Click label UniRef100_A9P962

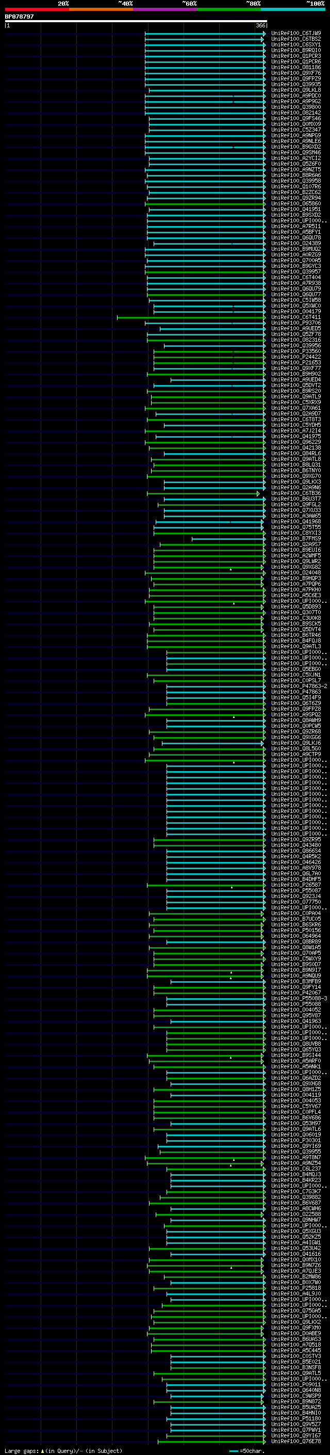(296, 101)
